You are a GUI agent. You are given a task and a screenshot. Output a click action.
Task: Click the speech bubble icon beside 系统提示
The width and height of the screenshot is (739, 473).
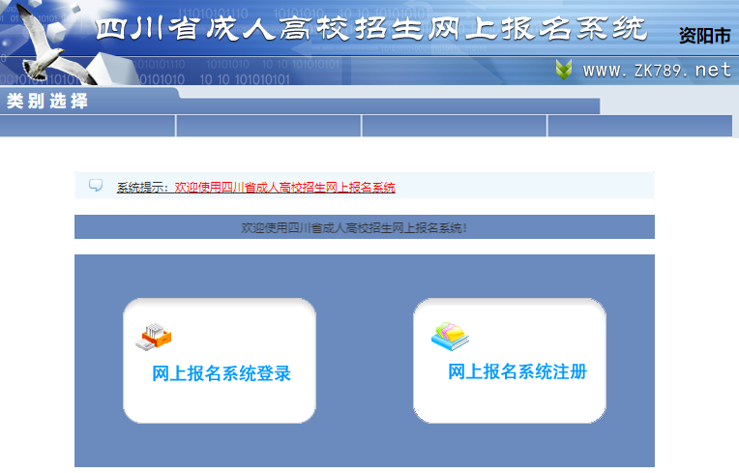(x=96, y=186)
